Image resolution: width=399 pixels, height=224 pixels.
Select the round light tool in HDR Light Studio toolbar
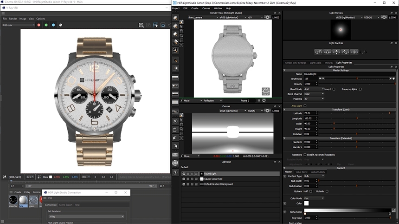(x=175, y=18)
